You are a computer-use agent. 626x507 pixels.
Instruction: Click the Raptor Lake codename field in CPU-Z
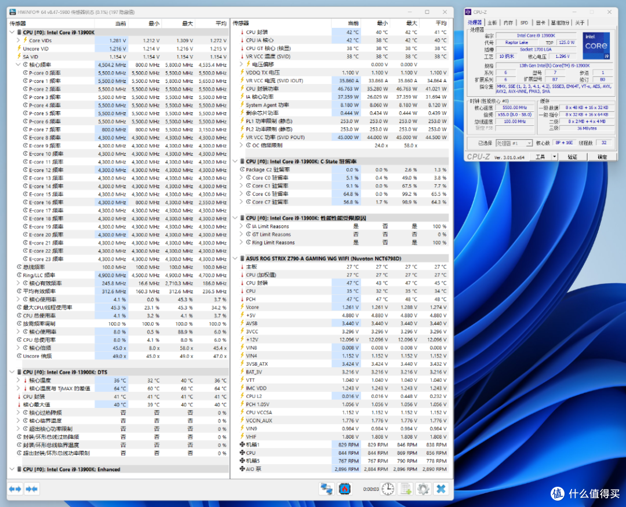(x=516, y=42)
